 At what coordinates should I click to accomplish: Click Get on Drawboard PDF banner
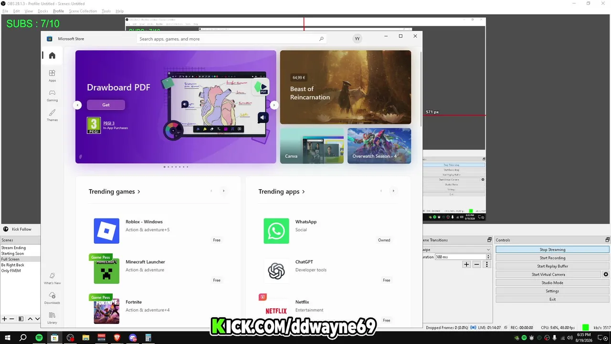point(106,105)
